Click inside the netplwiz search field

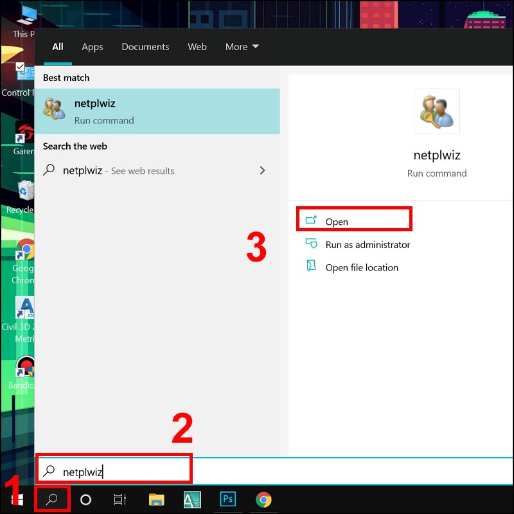coord(116,470)
